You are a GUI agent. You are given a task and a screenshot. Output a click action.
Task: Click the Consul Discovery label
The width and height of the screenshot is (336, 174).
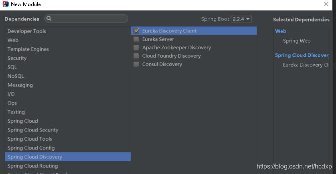(162, 64)
